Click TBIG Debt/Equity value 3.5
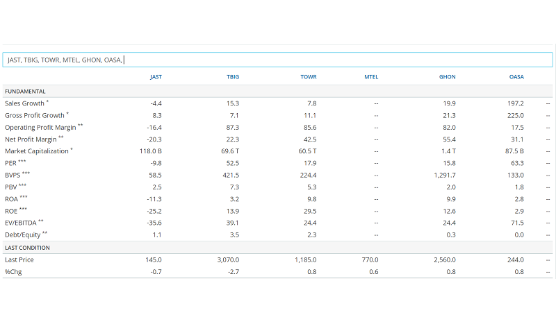 [x=234, y=235]
